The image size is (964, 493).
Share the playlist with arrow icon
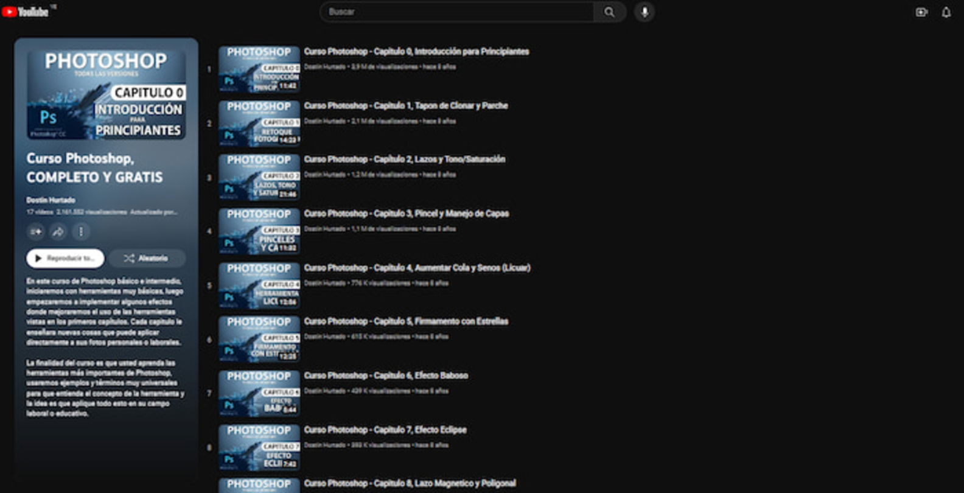click(58, 231)
